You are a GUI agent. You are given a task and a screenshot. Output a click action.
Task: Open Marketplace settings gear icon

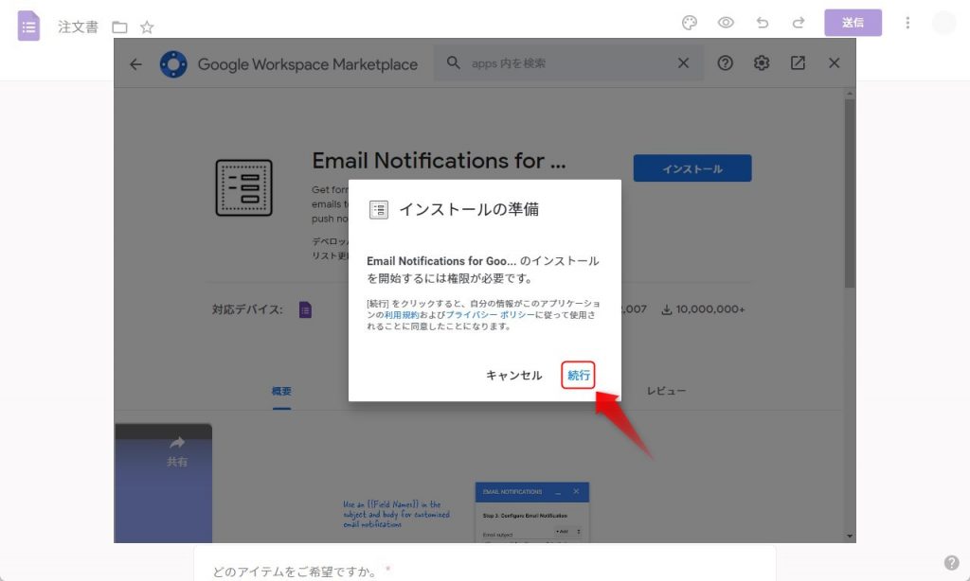762,63
